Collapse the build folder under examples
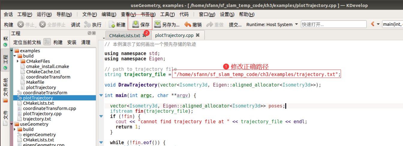 pos(14,56)
